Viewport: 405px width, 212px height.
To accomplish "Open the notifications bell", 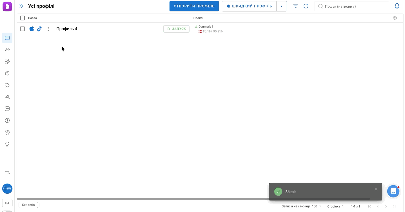I will click(397, 6).
